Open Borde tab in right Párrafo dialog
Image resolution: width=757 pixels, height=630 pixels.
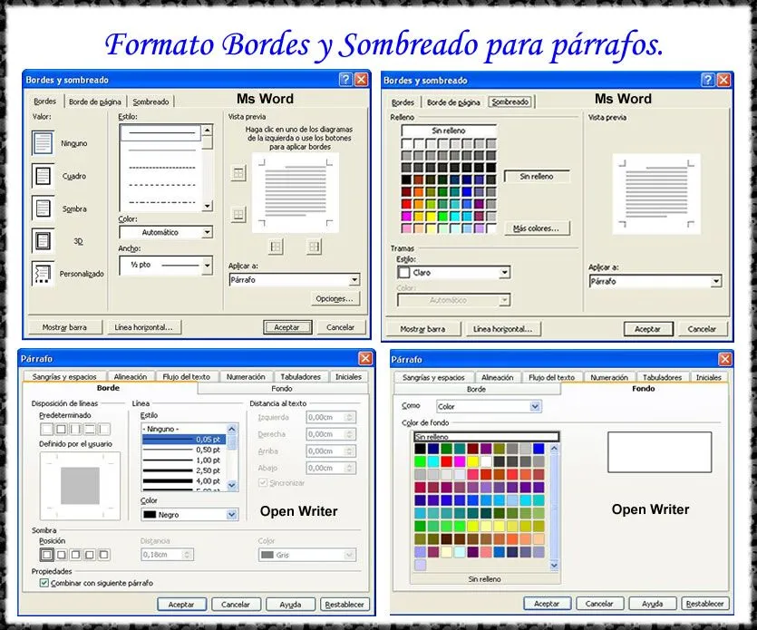point(476,389)
